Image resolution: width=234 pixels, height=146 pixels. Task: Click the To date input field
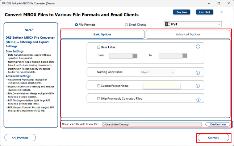[170, 56]
